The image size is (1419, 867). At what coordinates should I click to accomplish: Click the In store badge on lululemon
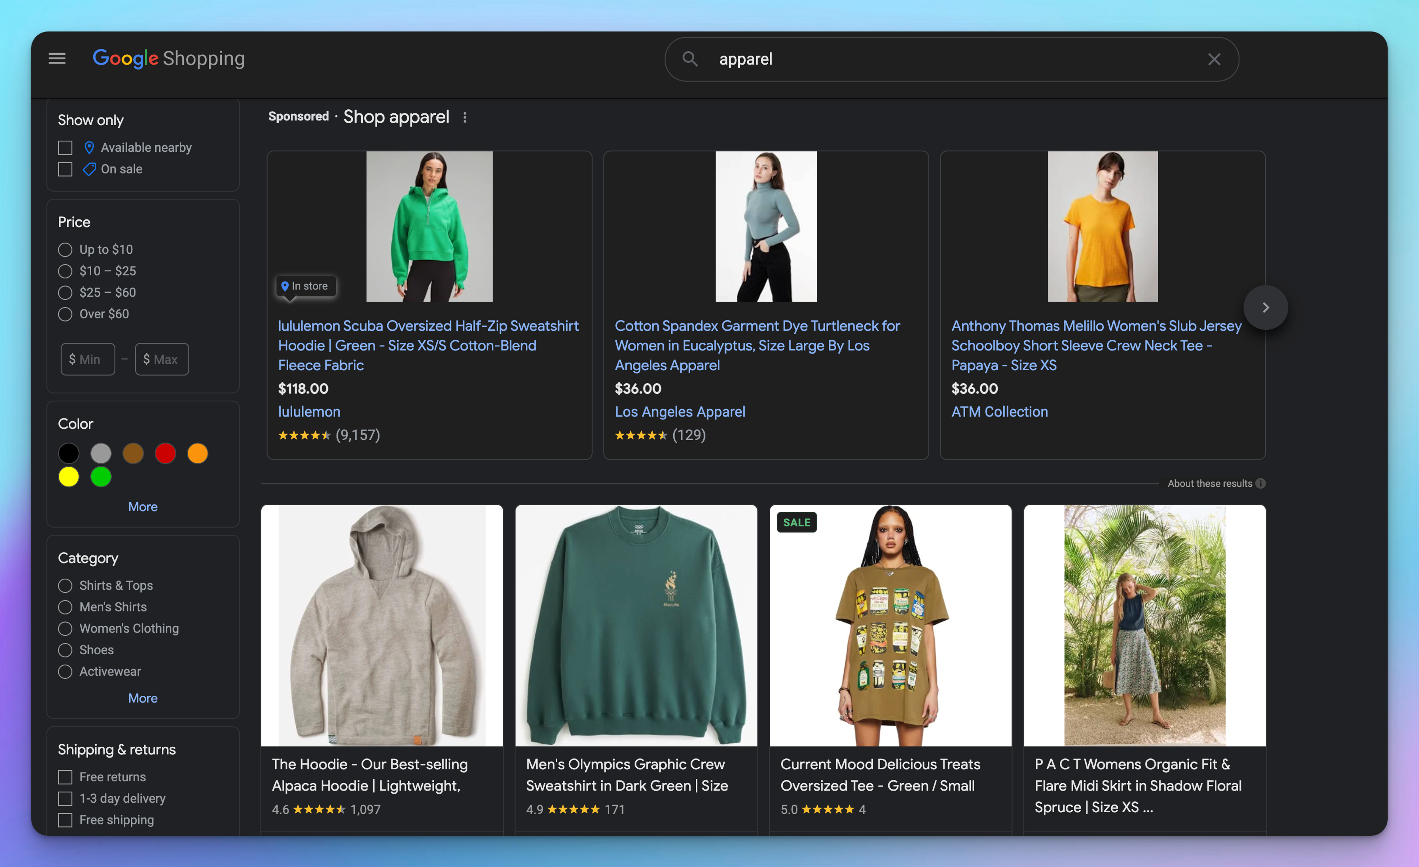pos(305,286)
